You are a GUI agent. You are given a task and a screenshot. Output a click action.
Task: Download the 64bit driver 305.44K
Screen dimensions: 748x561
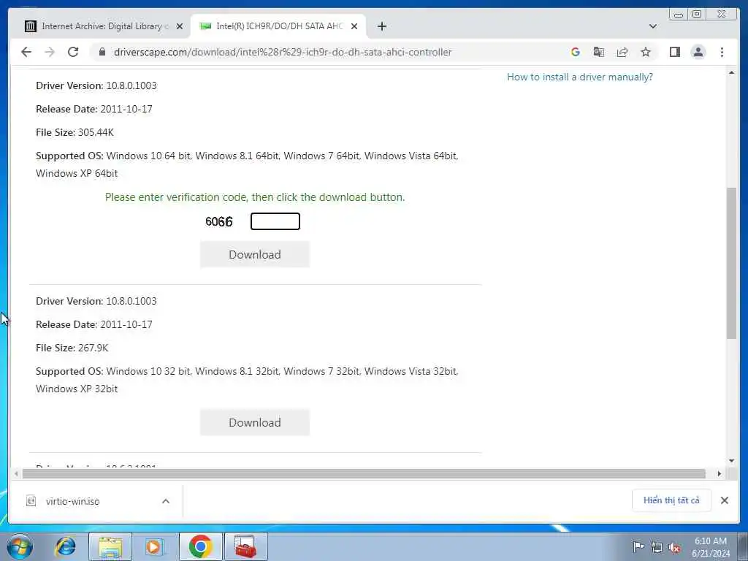click(x=255, y=254)
